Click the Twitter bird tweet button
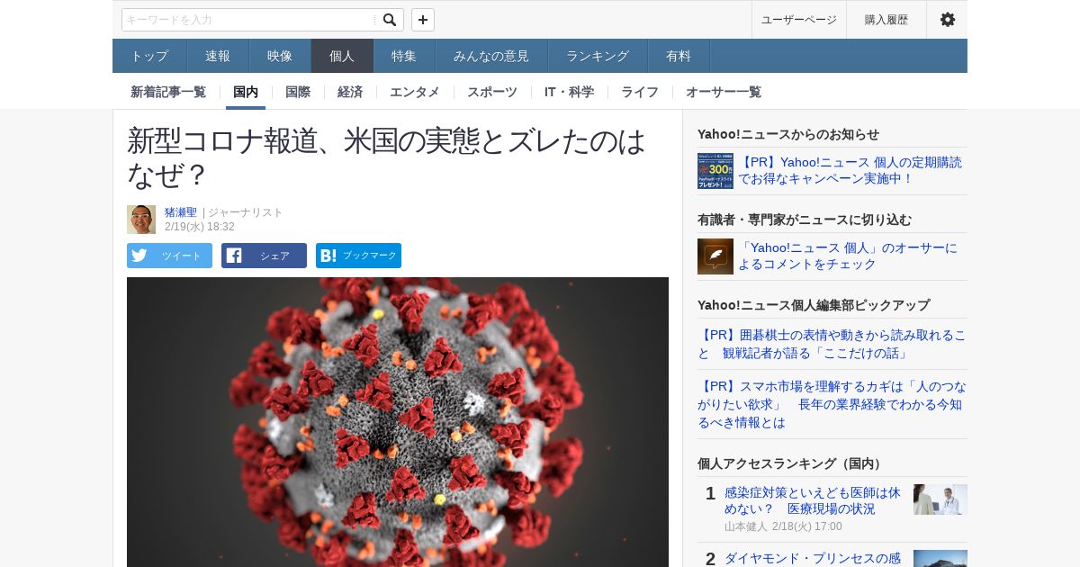 tap(169, 256)
